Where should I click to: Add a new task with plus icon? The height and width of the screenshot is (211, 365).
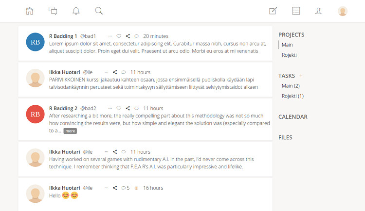coord(301,76)
